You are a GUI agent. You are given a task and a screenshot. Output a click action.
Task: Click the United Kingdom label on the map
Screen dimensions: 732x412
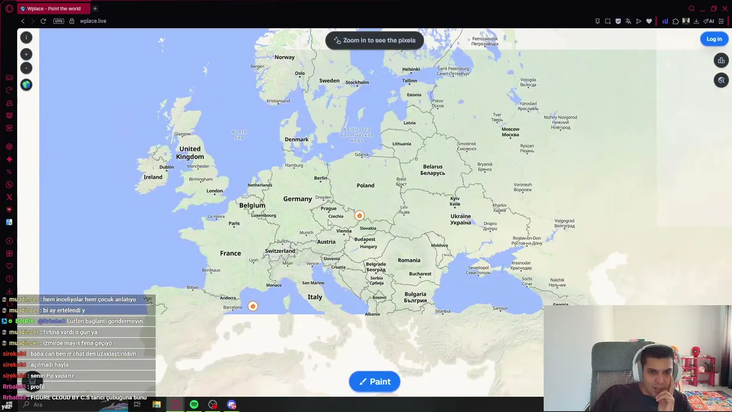tap(190, 153)
